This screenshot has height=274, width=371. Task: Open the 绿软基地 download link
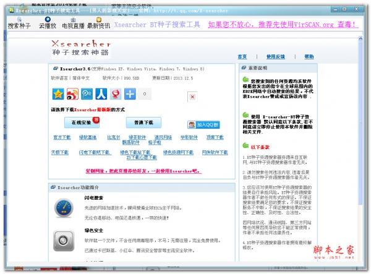tap(88, 137)
